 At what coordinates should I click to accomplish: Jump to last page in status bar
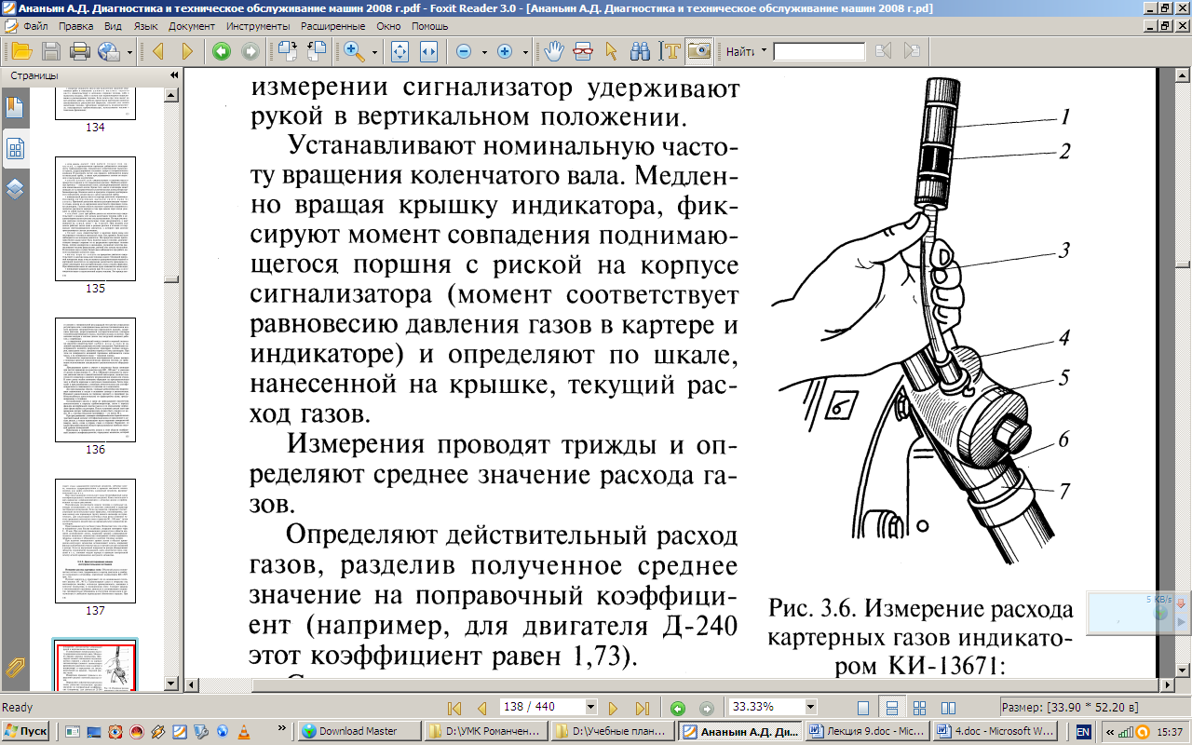coord(643,707)
